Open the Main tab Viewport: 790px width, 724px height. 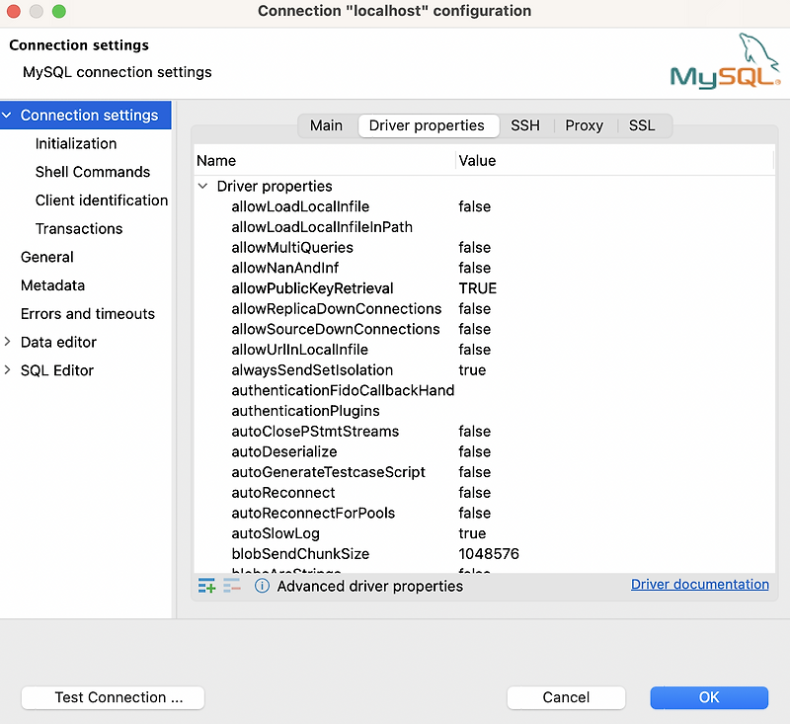tap(326, 125)
